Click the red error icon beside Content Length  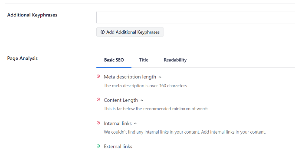click(98, 99)
